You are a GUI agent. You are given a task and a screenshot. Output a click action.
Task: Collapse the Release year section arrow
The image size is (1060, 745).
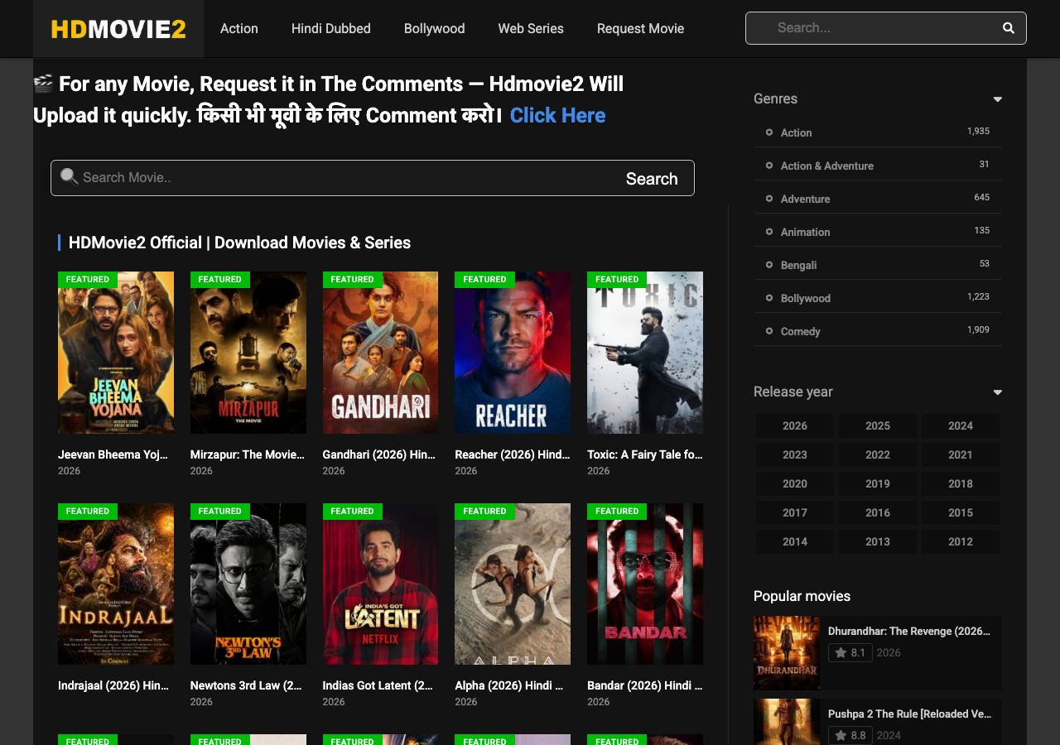(997, 392)
